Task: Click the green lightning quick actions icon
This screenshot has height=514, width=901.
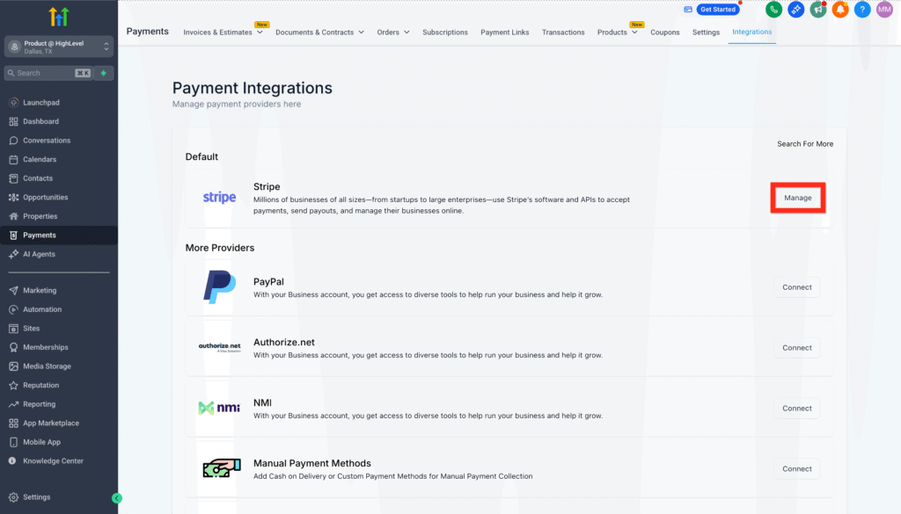Action: point(104,73)
